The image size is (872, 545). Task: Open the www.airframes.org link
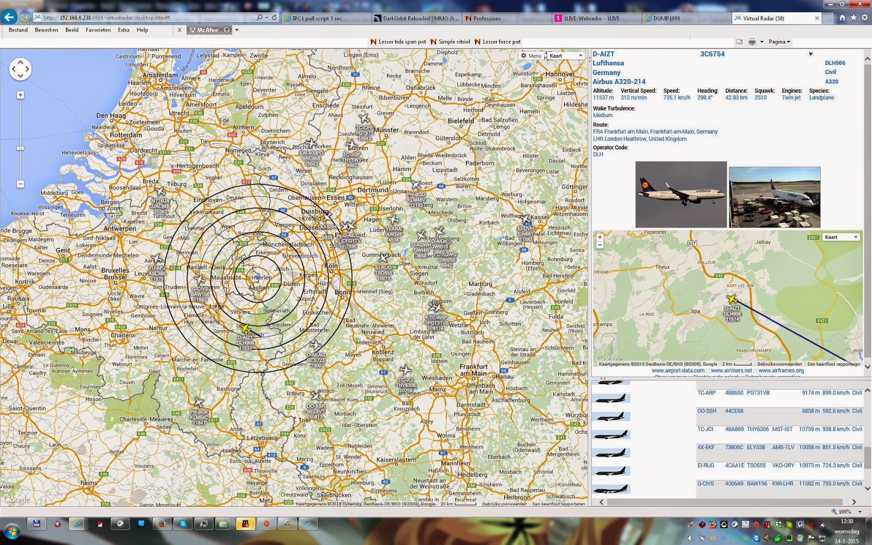781,371
